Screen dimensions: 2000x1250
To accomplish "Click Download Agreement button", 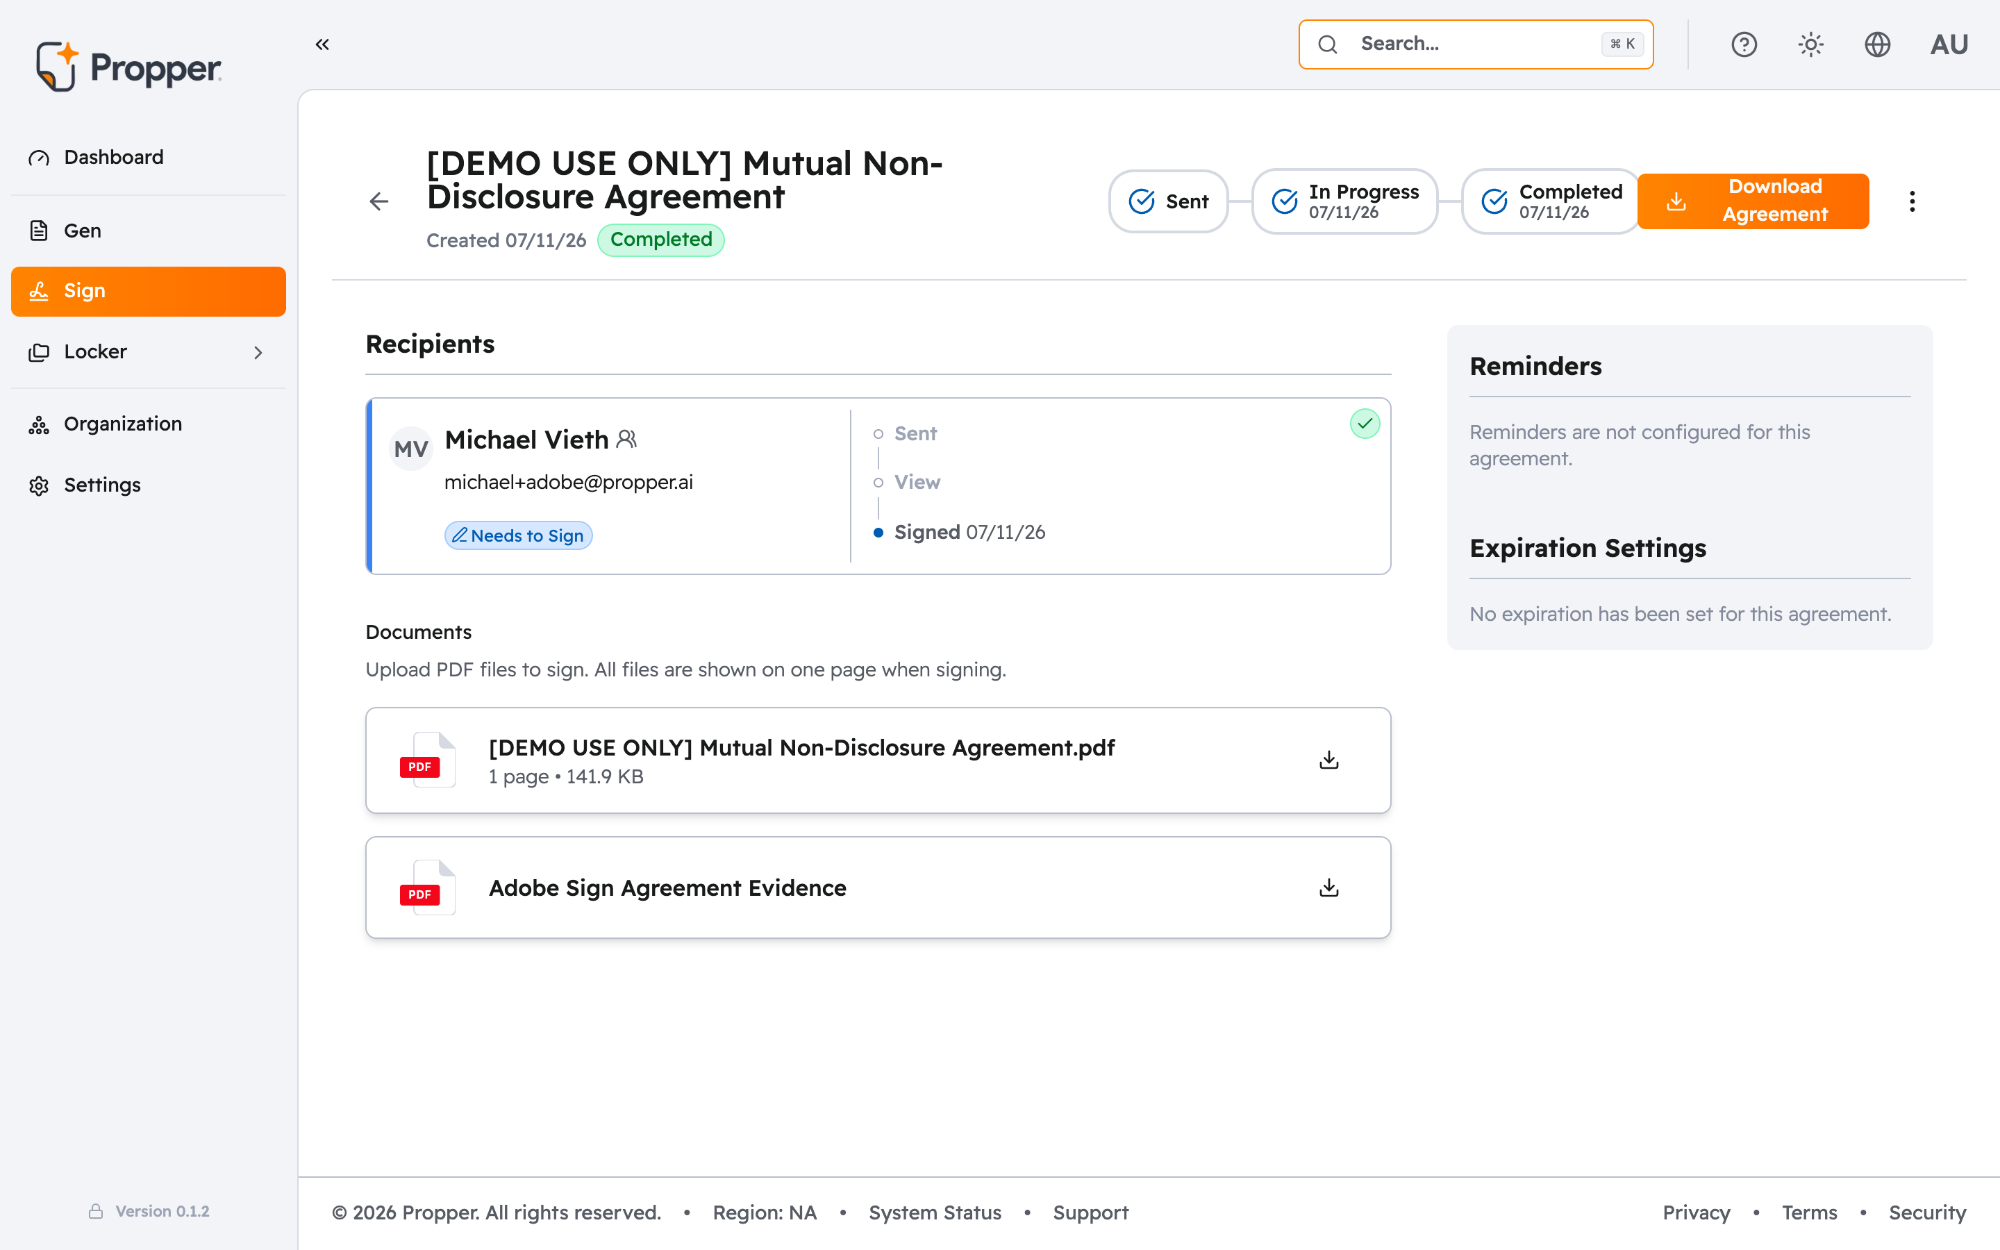I will coord(1753,201).
